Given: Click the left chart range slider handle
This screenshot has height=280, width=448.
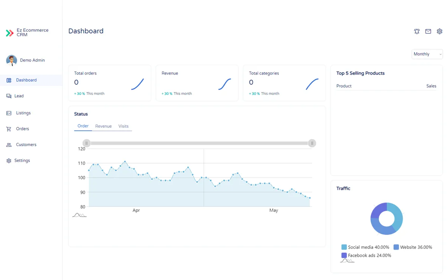Looking at the screenshot, I should pos(87,143).
